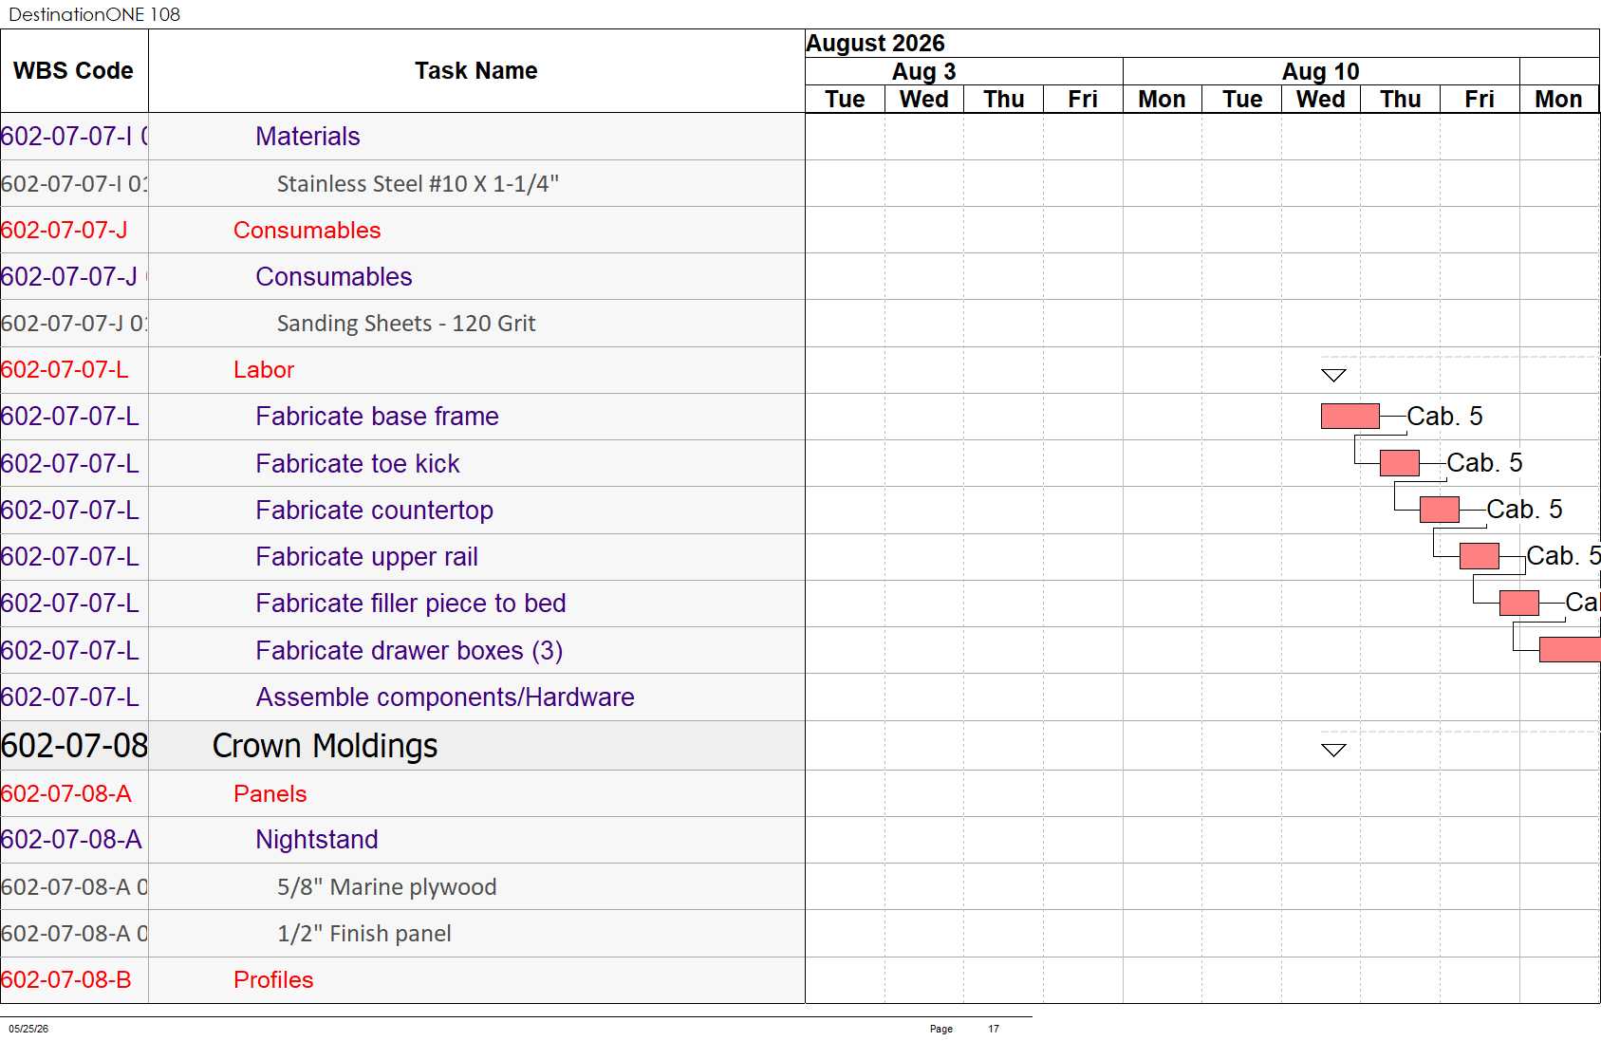1601x1041 pixels.
Task: Select the Fabricate upper rail task name
Action: (x=366, y=556)
